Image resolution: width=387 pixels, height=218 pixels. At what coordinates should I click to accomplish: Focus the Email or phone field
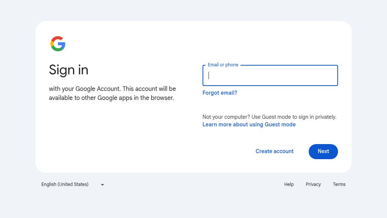[x=270, y=75]
